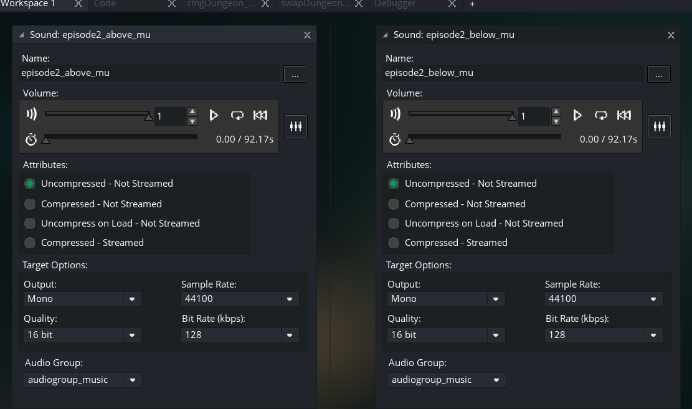Close the ringDungeon tab
692x409 pixels.
[265, 4]
